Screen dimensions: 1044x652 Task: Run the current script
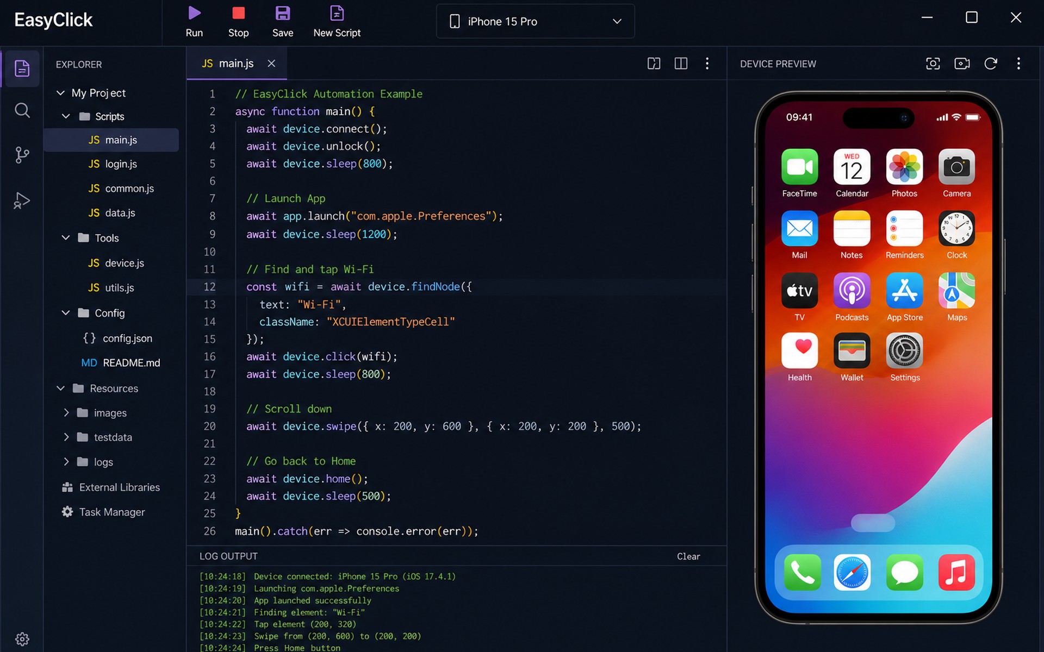tap(194, 22)
